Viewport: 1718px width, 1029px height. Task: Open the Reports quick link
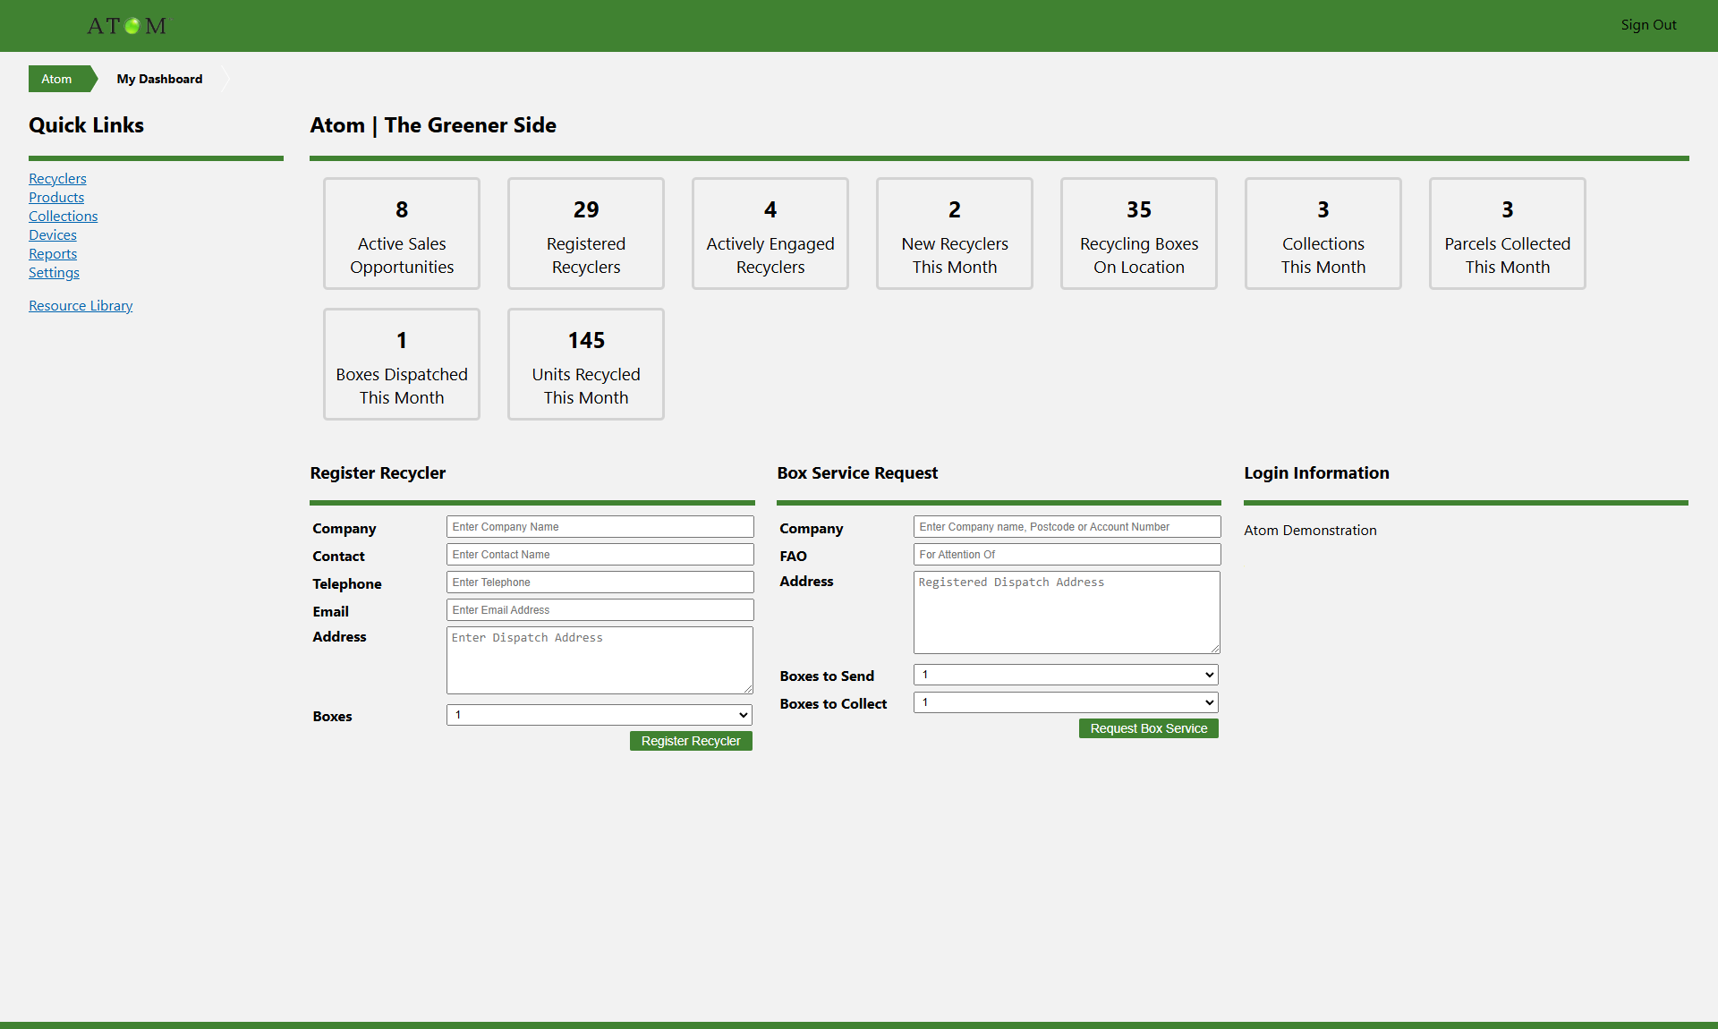[53, 254]
